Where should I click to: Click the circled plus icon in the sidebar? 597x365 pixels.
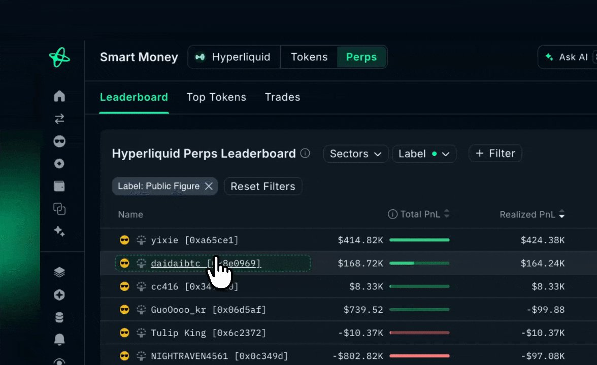click(59, 295)
